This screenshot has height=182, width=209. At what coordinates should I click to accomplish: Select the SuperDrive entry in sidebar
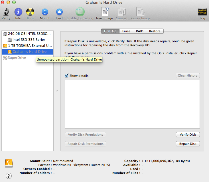27,58
